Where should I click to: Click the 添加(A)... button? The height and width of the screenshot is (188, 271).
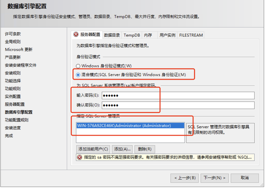click(122, 149)
